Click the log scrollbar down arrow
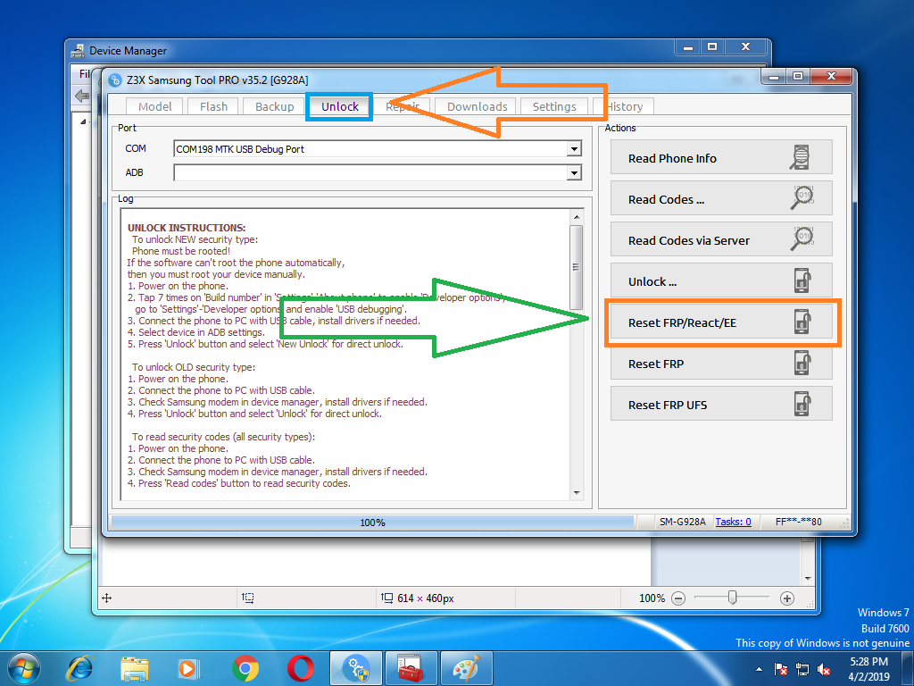Image resolution: width=914 pixels, height=686 pixels. click(577, 493)
